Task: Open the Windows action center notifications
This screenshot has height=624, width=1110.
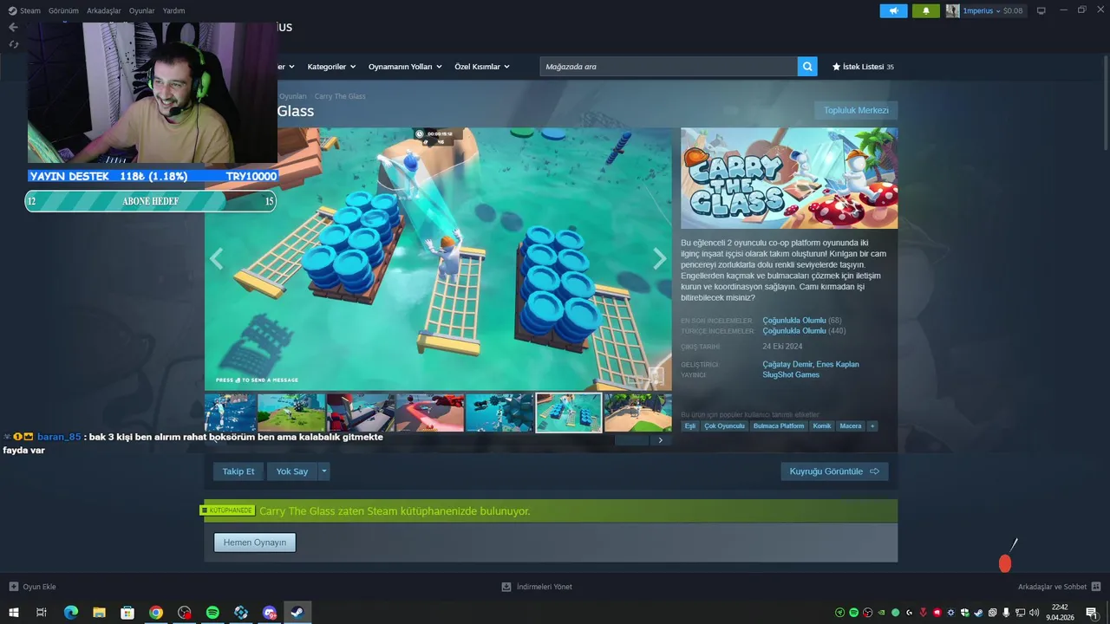Action: [x=1092, y=613]
